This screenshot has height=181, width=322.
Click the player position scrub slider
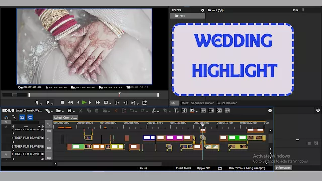[94, 95]
